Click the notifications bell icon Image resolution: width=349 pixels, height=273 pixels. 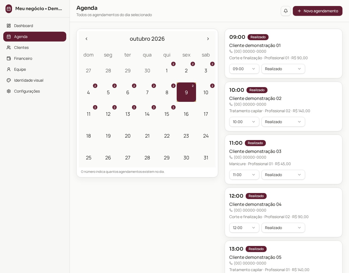(286, 11)
